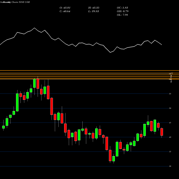Click the OL: 7.98 value
The height and width of the screenshot is (179, 179).
(x=122, y=15)
